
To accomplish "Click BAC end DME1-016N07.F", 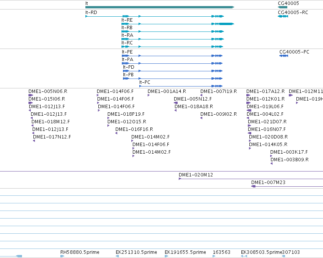I will point(267,129).
